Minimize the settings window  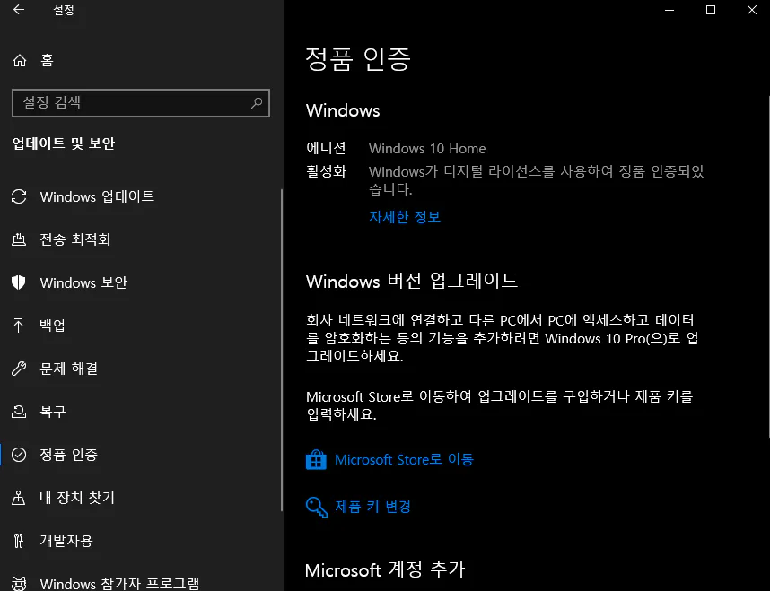pyautogui.click(x=669, y=10)
